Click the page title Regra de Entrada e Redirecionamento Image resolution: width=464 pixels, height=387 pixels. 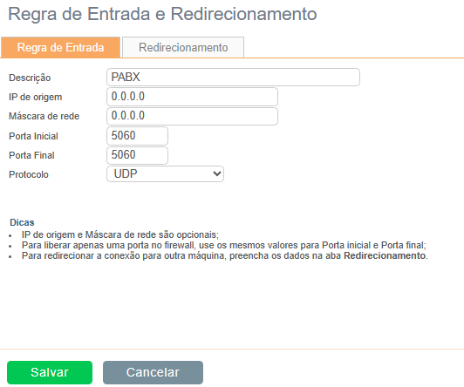click(162, 14)
